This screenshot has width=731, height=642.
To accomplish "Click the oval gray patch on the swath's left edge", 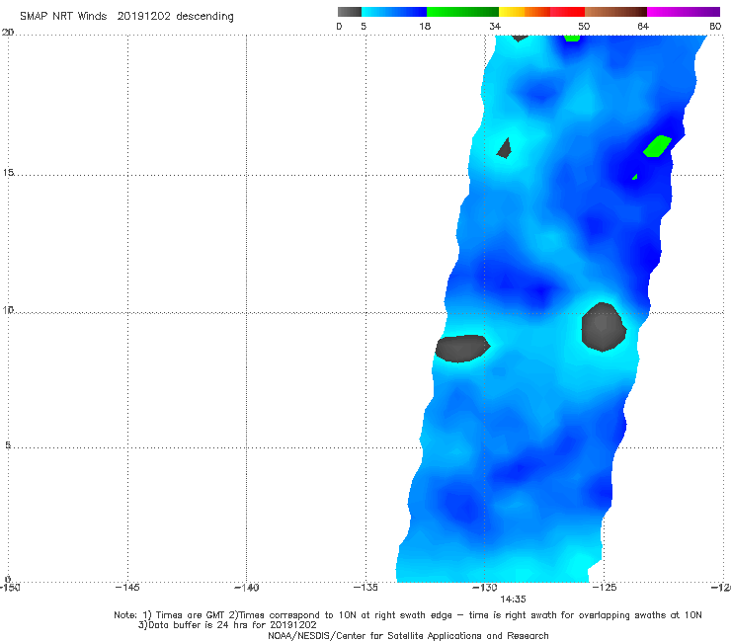I will point(462,349).
